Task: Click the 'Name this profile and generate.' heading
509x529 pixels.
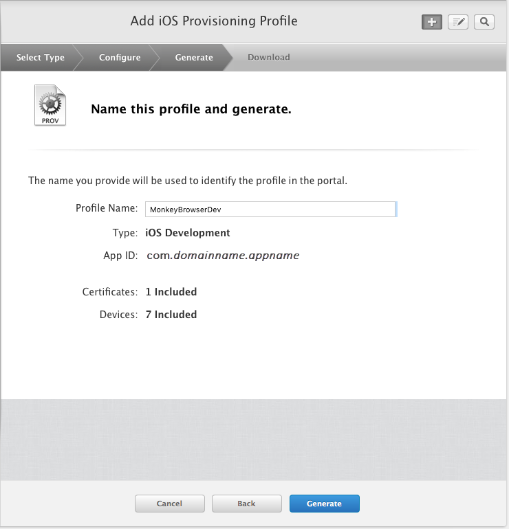Action: pos(191,109)
